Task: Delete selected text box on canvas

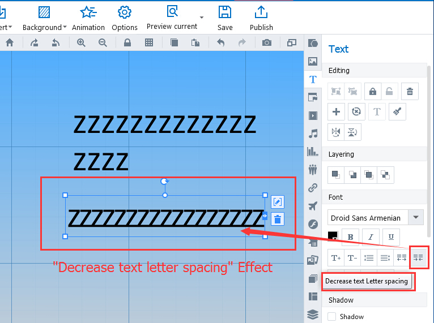Action: tap(278, 219)
